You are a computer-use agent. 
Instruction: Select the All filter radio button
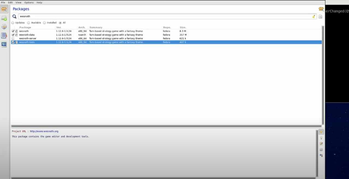click(x=60, y=23)
